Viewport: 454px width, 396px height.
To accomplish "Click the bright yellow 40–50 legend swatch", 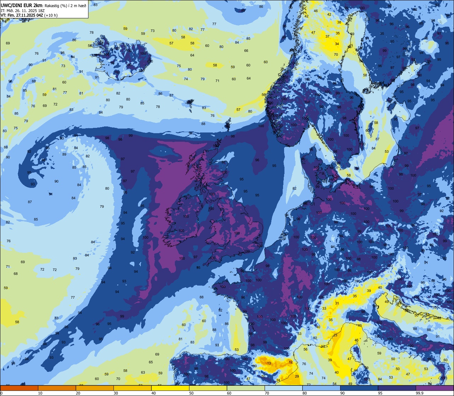I will click(170, 388).
